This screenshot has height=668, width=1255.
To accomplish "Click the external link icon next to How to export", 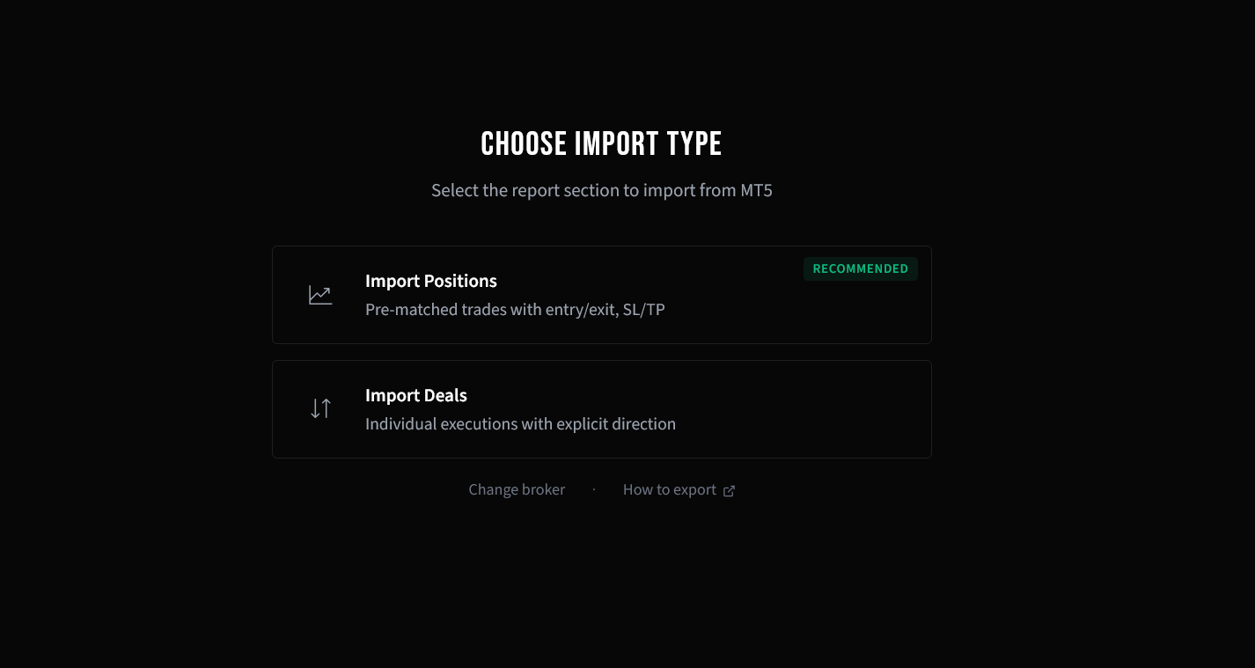I will pos(729,491).
